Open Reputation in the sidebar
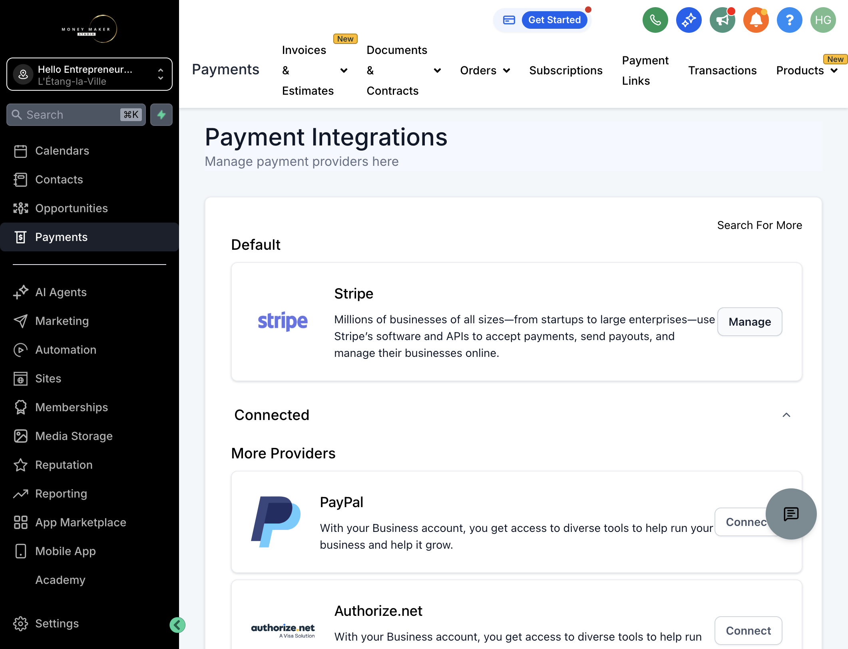 click(x=90, y=465)
